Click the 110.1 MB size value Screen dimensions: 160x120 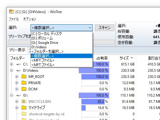click(127, 95)
